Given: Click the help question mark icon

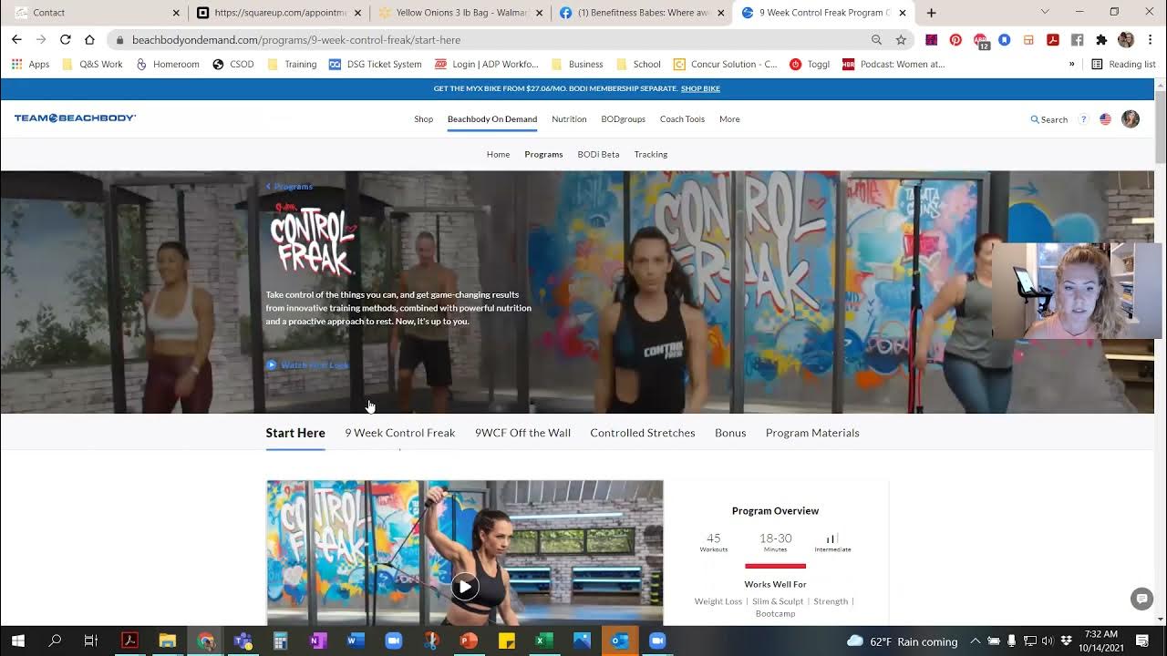Looking at the screenshot, I should pos(1083,119).
